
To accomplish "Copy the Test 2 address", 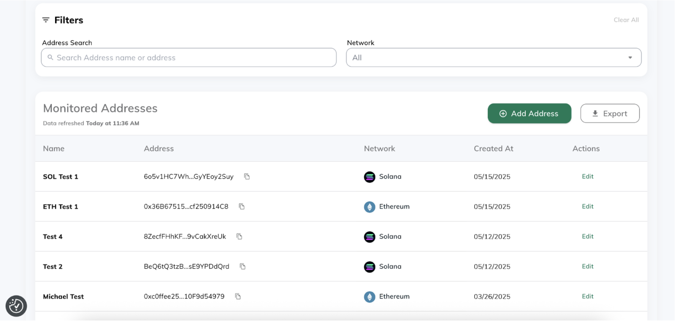I will [x=242, y=266].
